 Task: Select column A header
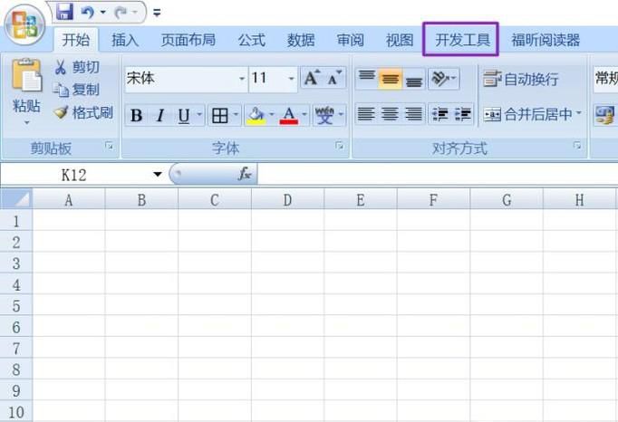69,199
